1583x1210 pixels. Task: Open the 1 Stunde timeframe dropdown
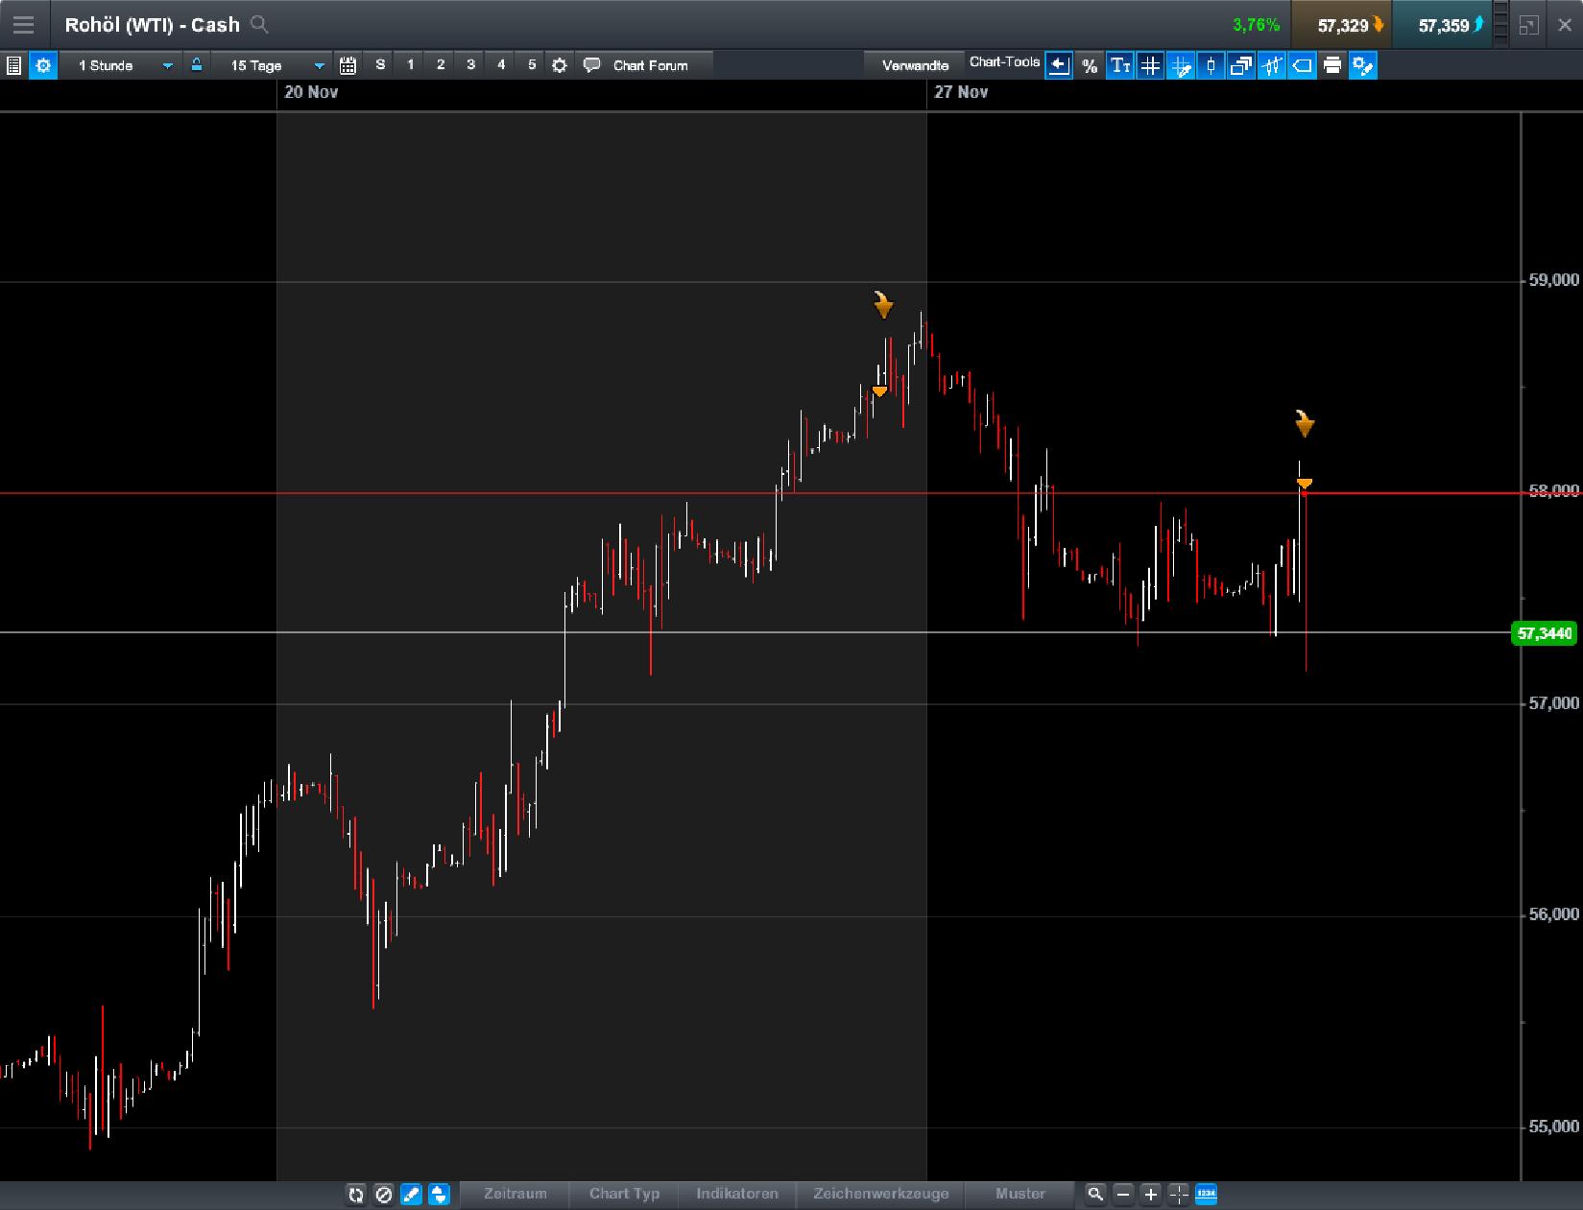tap(123, 65)
